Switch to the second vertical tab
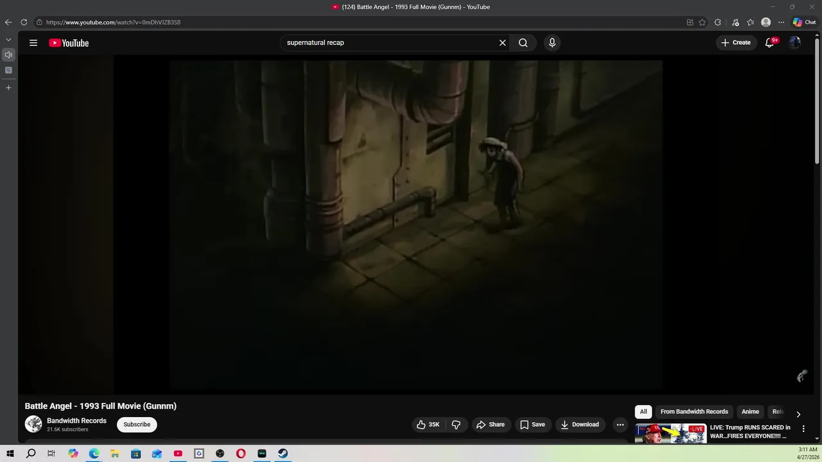This screenshot has height=462, width=822. (x=8, y=71)
